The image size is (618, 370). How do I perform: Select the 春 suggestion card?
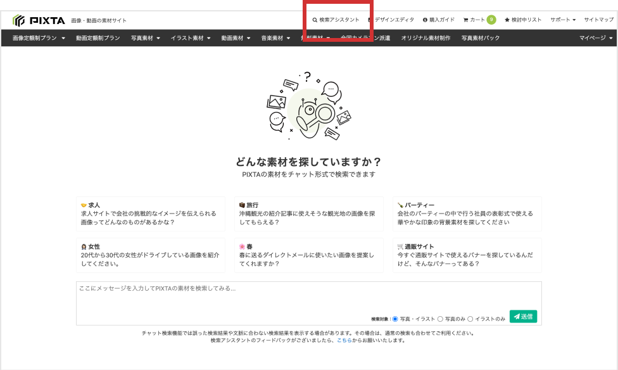(x=308, y=255)
